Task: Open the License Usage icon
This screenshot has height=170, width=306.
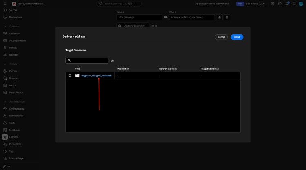Action: pos(5,158)
